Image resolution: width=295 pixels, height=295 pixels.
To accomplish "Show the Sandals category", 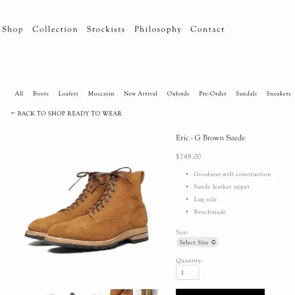I will click(246, 94).
